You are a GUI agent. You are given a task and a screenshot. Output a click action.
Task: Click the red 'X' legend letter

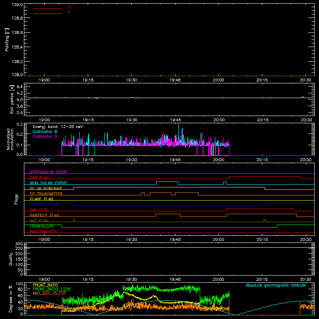point(69,7)
